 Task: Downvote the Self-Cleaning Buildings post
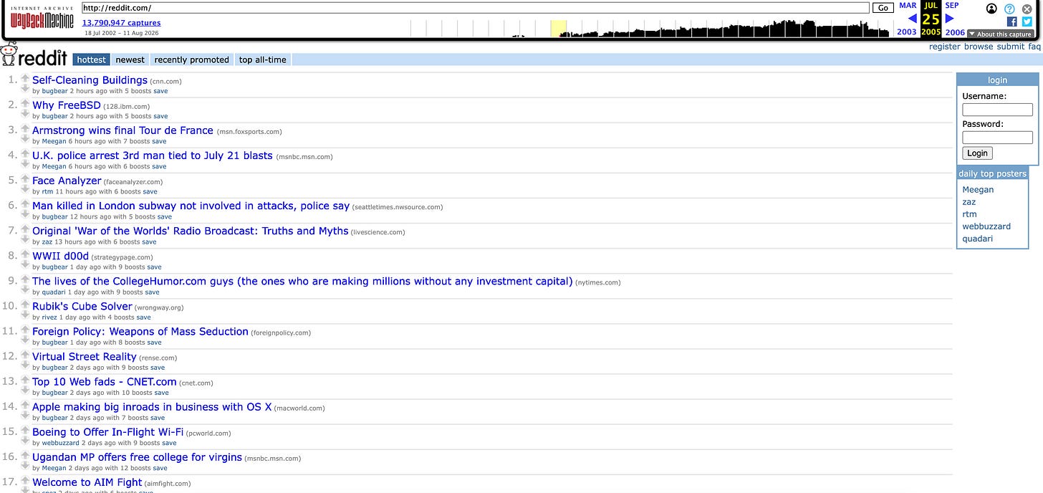click(x=25, y=87)
